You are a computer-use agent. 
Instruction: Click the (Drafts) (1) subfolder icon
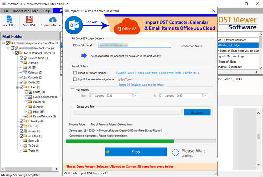point(30,92)
